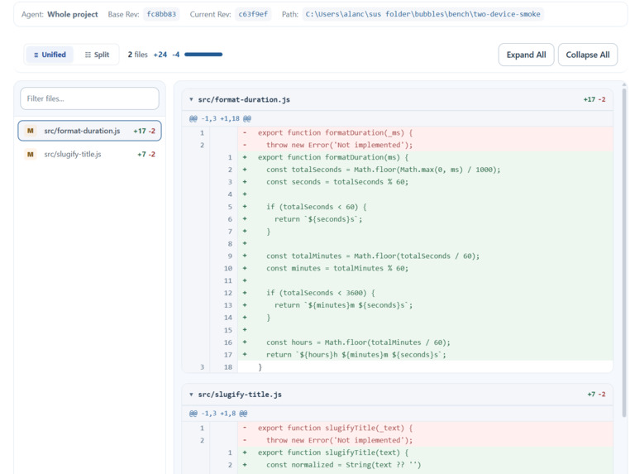Click added line 'export function formatDuration(ms)'
This screenshot has height=474, width=630.
(x=398, y=157)
